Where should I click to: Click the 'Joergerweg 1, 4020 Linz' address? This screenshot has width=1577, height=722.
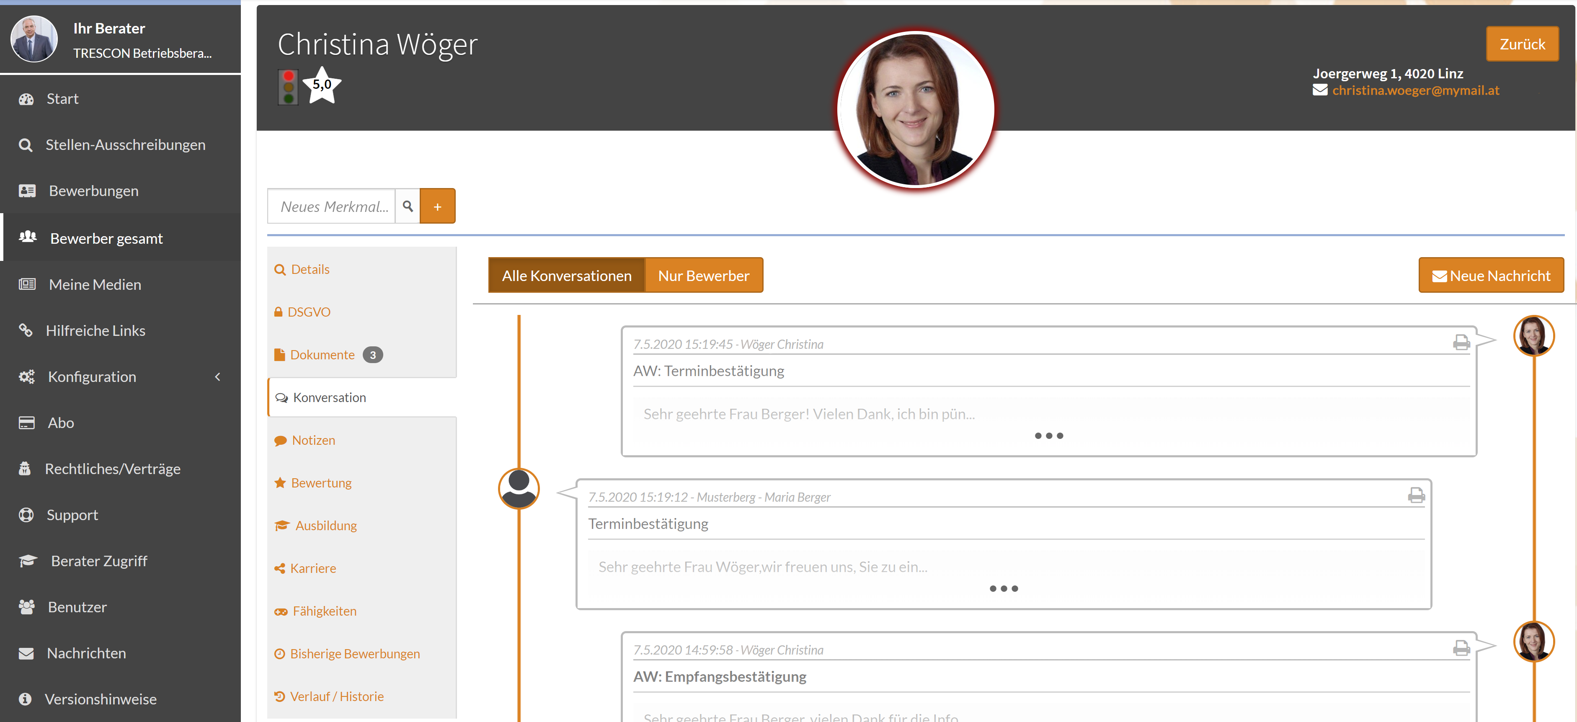click(x=1388, y=73)
